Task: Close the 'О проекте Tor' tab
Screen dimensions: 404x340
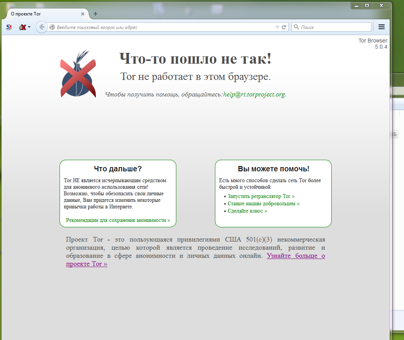Action: [82, 14]
